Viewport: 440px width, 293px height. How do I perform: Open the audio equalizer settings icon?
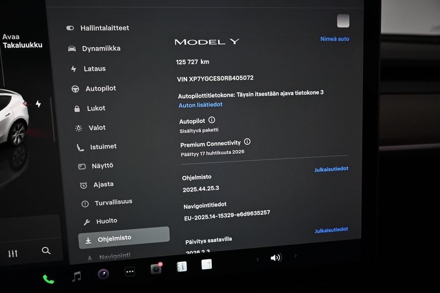[x=13, y=252]
